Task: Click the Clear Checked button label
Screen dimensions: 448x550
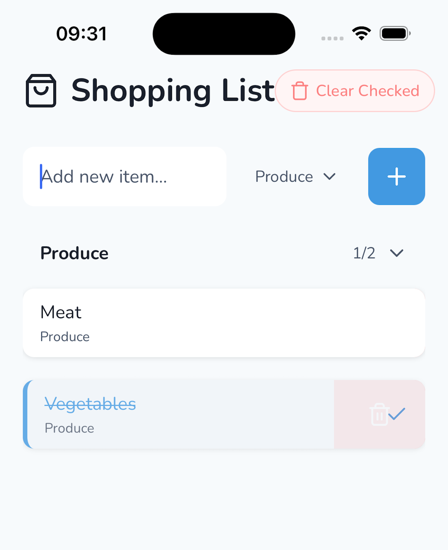Action: [x=368, y=91]
